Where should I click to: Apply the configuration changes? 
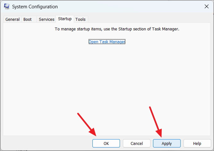(167, 143)
